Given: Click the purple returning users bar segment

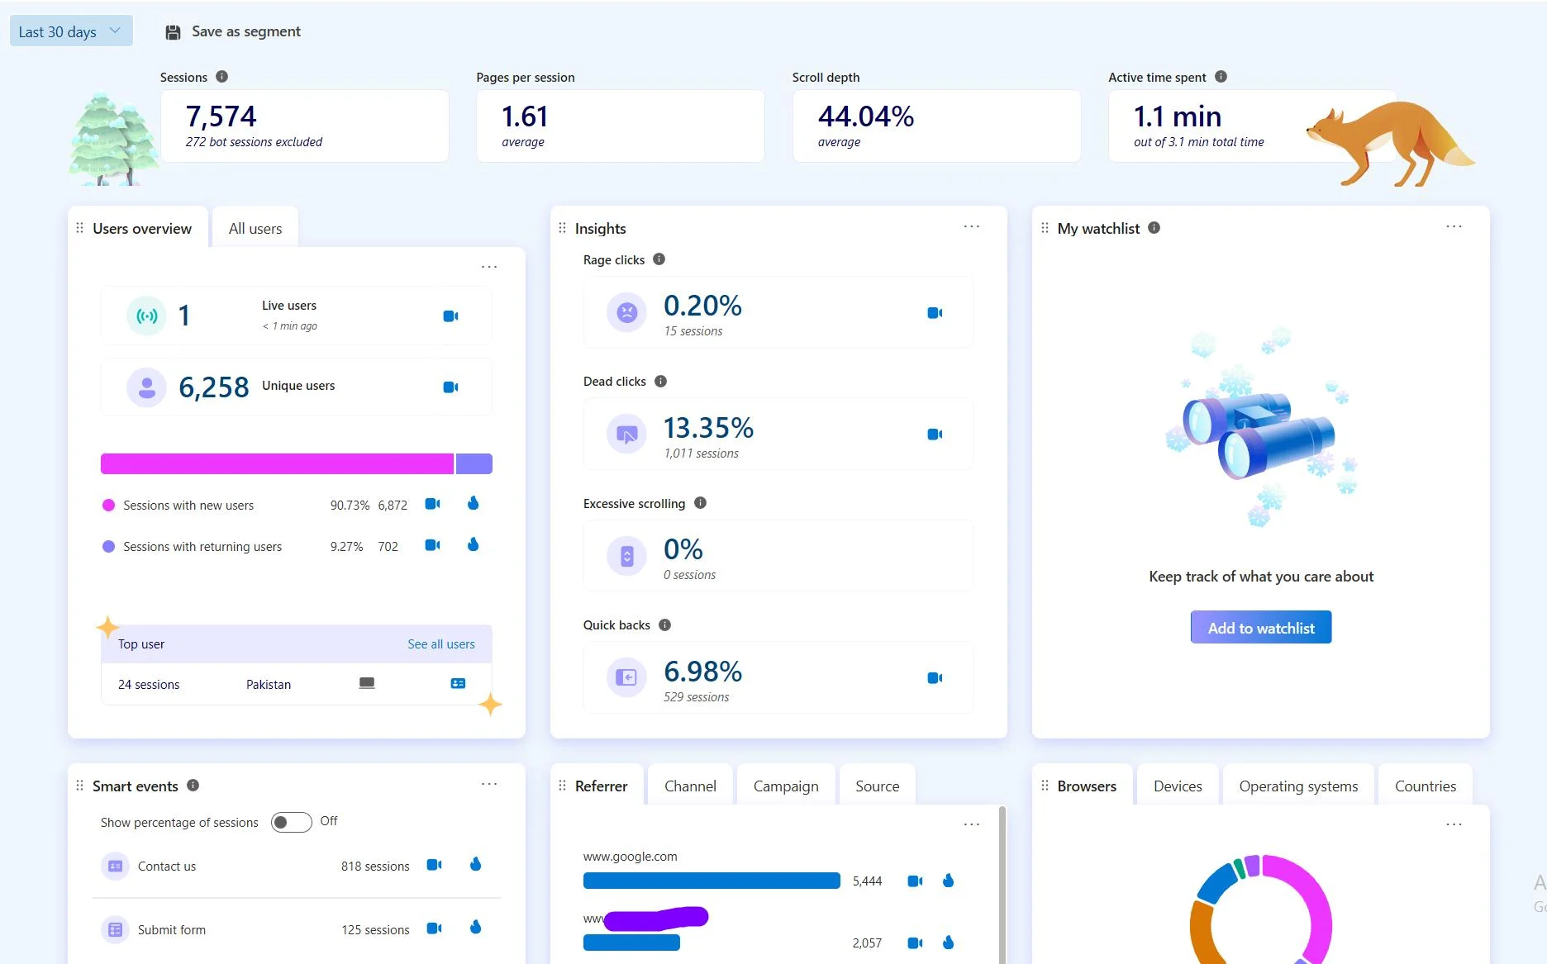Looking at the screenshot, I should (x=474, y=464).
